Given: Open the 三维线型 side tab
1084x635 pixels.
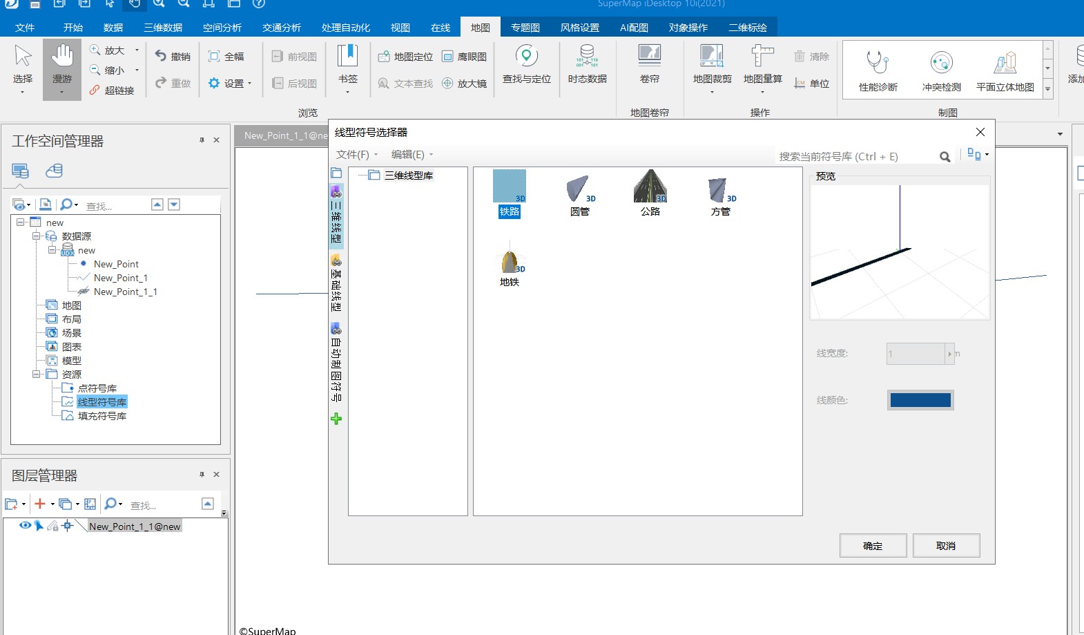Looking at the screenshot, I should click(336, 216).
